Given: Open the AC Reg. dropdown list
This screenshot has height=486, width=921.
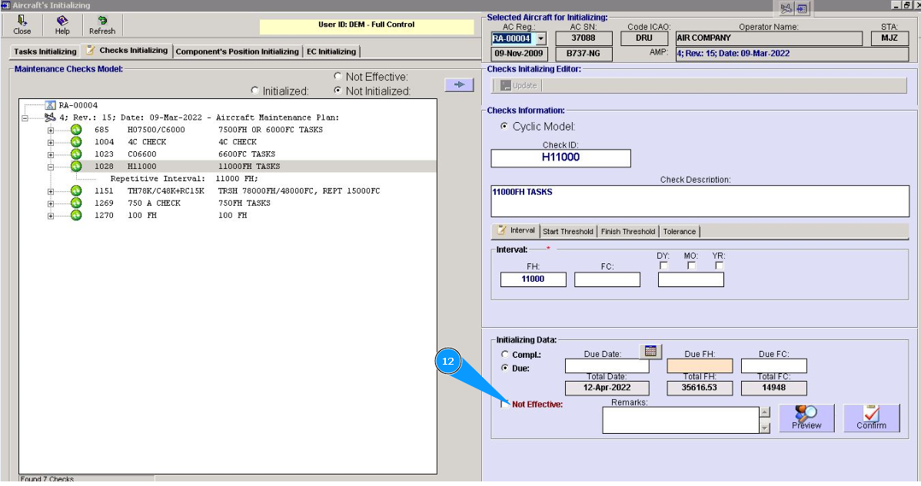Looking at the screenshot, I should click(x=540, y=38).
